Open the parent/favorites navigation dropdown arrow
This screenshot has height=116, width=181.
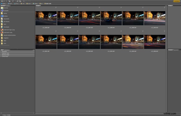pos(6,1)
